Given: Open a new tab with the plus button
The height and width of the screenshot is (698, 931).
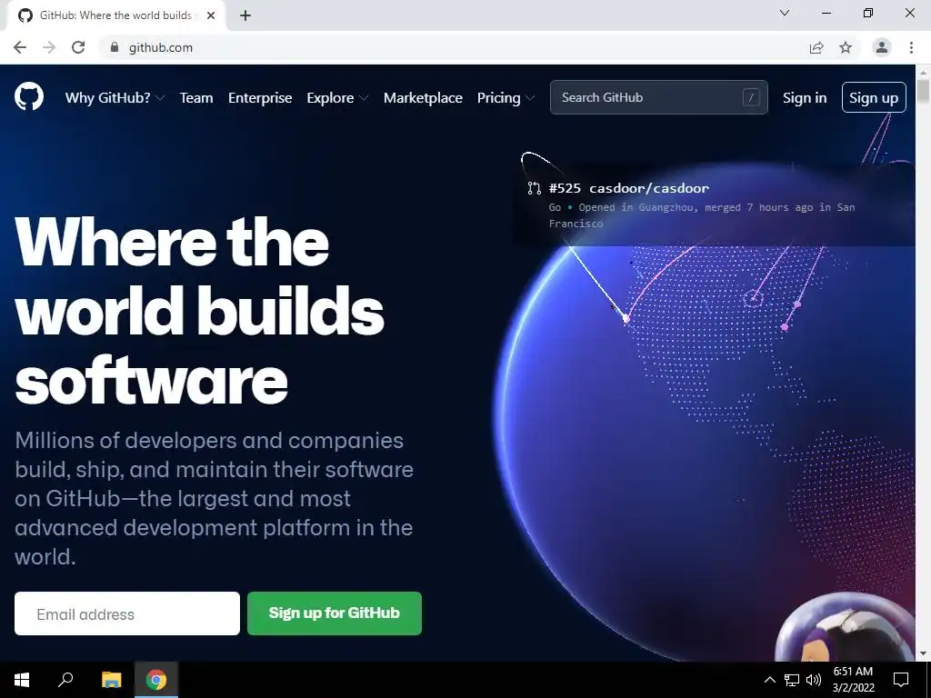Looking at the screenshot, I should pyautogui.click(x=245, y=15).
